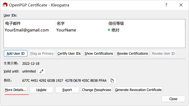Click the green trust level checkmark icon
The height and width of the screenshot is (106, 189).
coord(109,30)
